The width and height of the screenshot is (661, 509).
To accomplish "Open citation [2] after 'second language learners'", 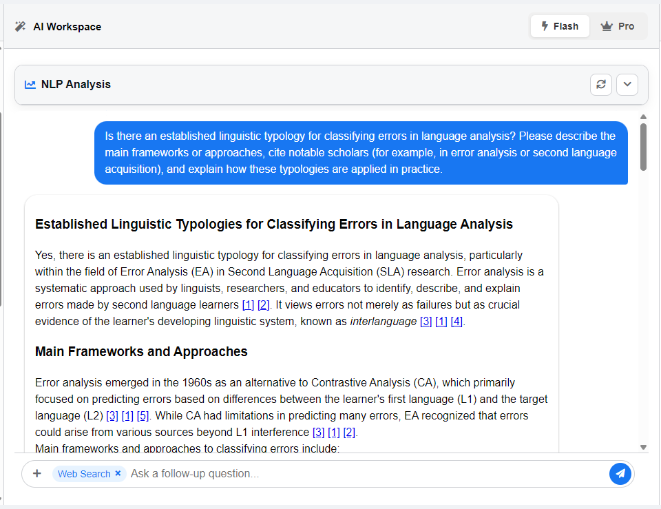I will [263, 305].
